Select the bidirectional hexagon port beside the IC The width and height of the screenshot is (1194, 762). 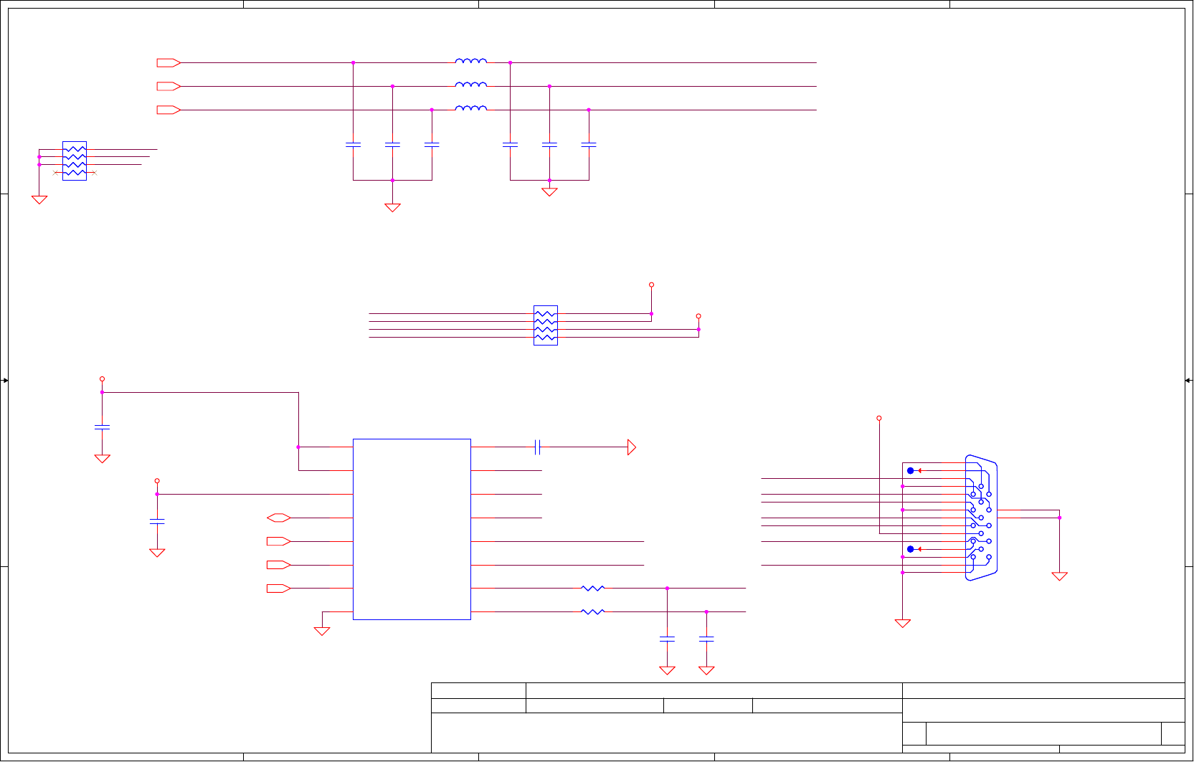(x=278, y=518)
